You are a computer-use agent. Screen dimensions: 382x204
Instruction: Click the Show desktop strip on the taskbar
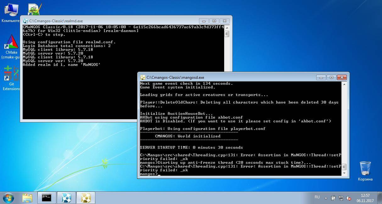379,198
